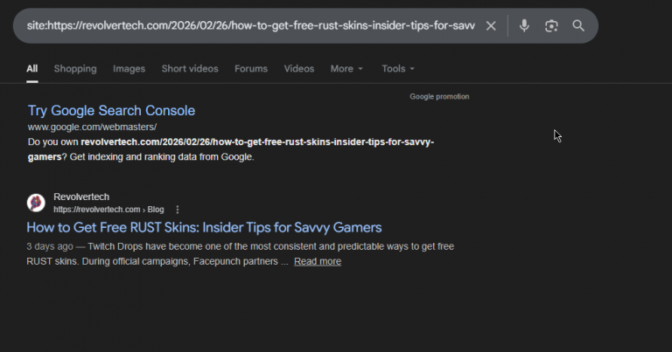Open Try Google Search Console link
The height and width of the screenshot is (352, 672).
coord(111,111)
